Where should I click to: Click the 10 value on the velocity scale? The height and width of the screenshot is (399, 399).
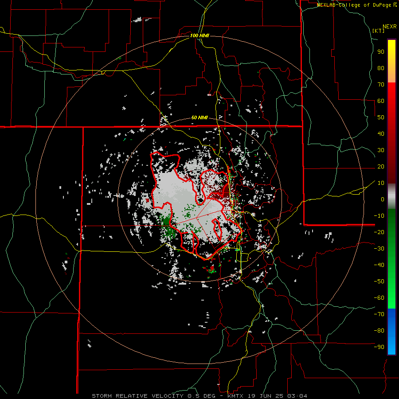pyautogui.click(x=381, y=183)
